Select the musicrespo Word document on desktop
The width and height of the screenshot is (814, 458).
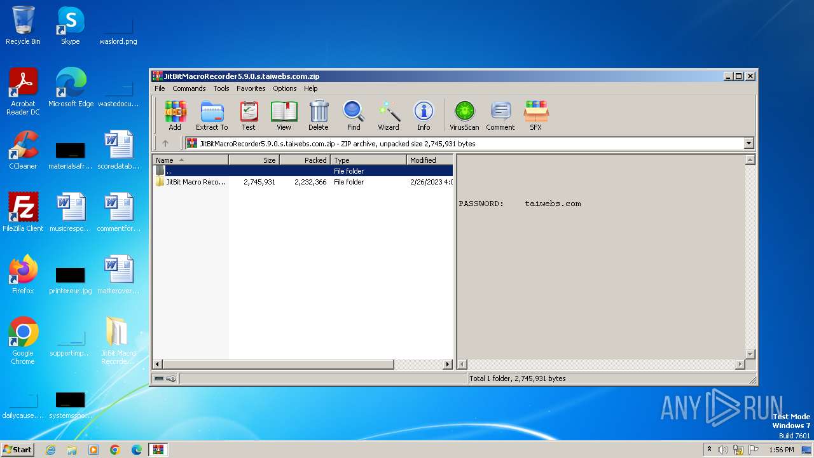(70, 212)
